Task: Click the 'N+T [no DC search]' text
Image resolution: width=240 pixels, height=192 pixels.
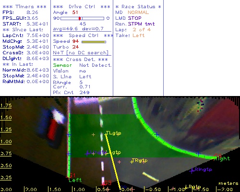Action: (x=81, y=53)
